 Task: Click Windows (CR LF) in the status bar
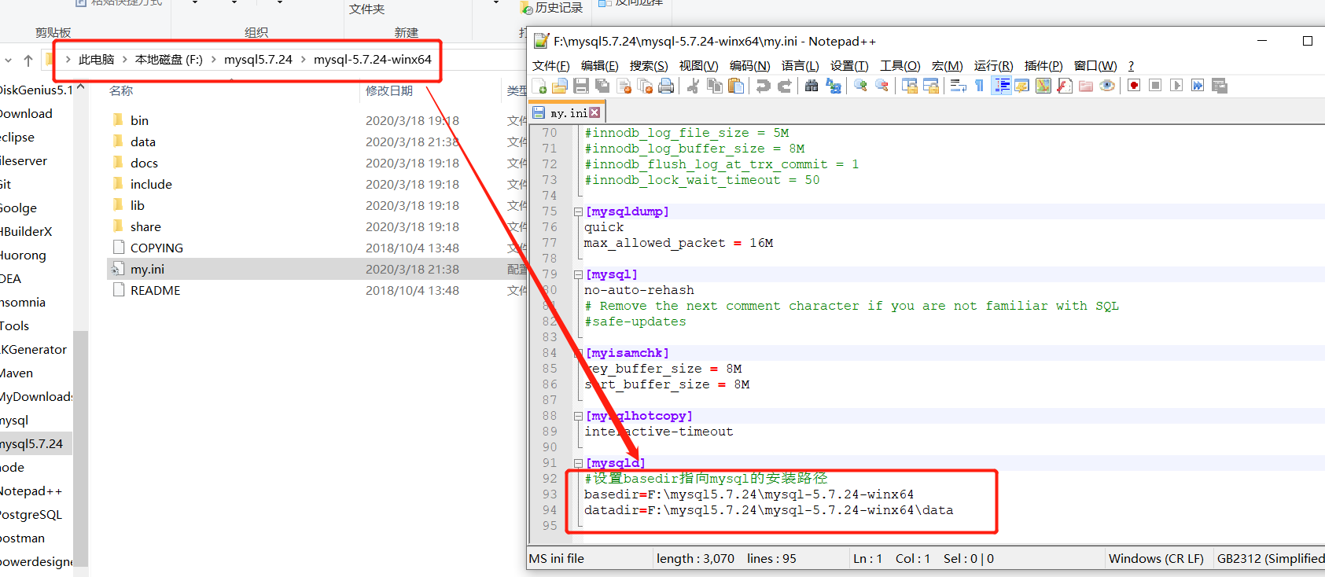pos(1156,559)
